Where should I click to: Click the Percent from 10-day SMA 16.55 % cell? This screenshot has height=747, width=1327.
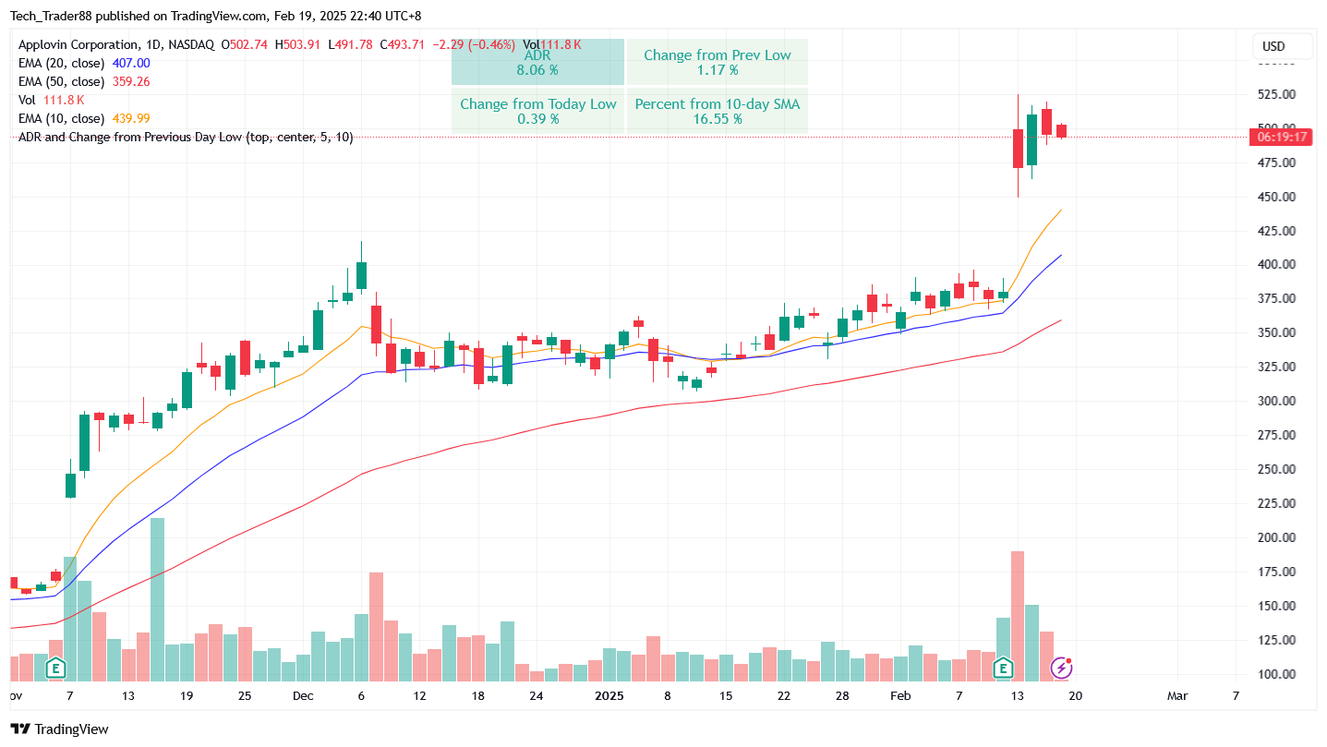coord(718,111)
